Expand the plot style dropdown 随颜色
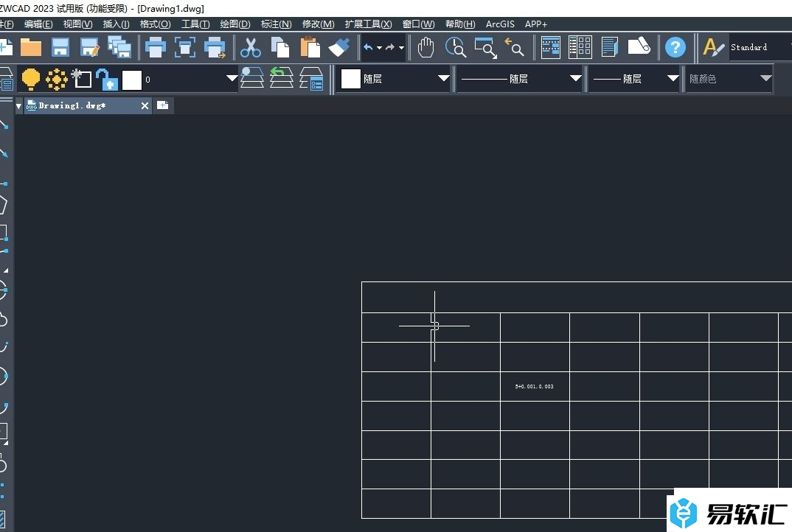Viewport: 792px width, 532px height. coord(765,78)
